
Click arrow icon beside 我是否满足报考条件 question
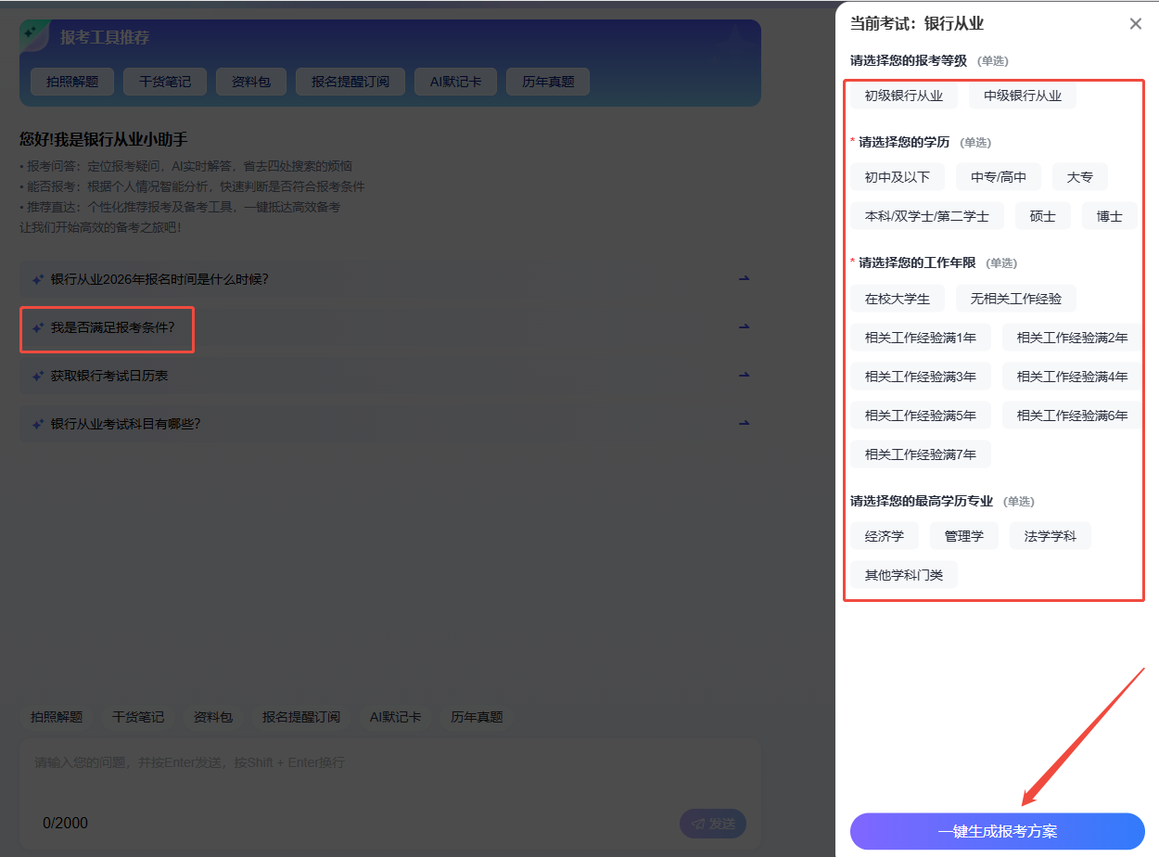coord(744,327)
